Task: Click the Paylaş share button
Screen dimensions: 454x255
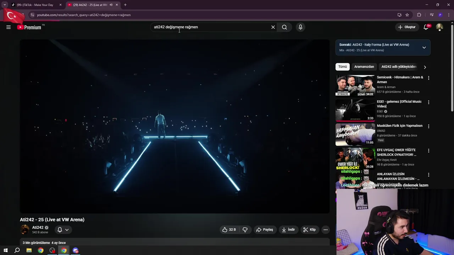Action: [x=265, y=229]
